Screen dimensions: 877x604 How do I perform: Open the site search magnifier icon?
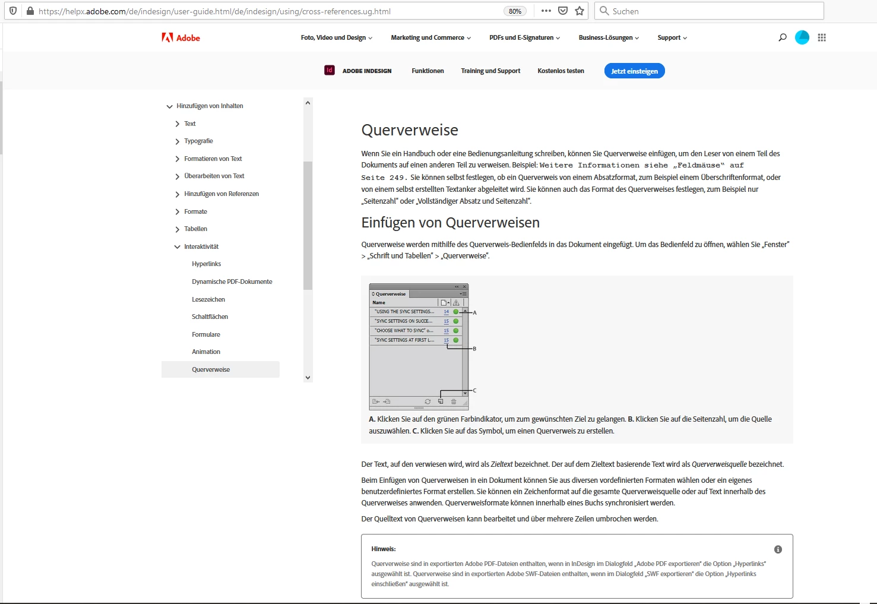[783, 37]
